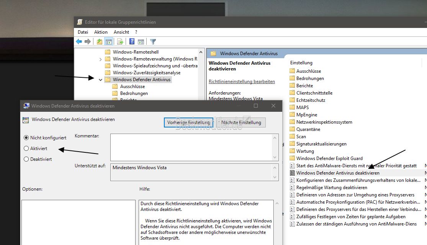Expand the Windows-Remoteverwaltung tree node
The image size is (427, 245).
[100, 59]
